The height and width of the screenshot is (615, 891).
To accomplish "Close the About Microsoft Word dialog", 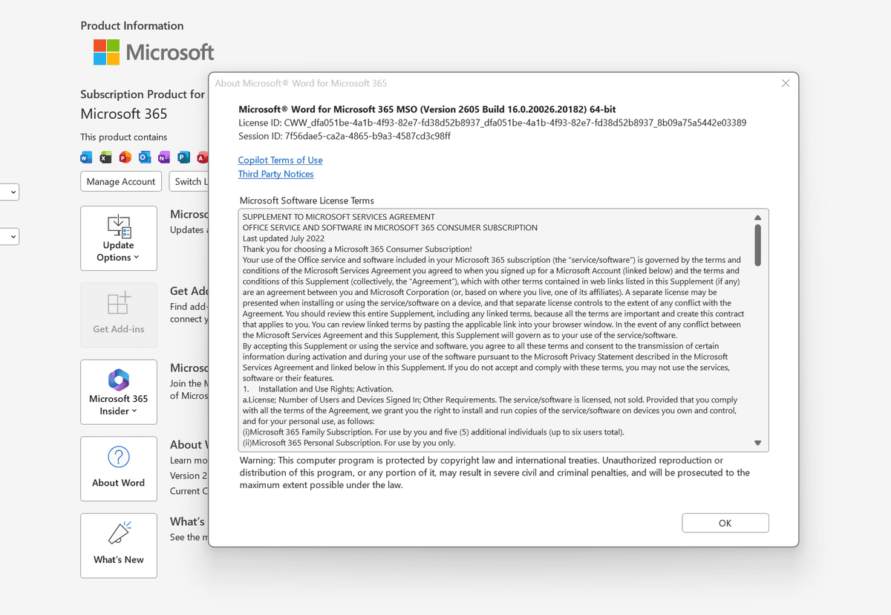I will [x=786, y=83].
